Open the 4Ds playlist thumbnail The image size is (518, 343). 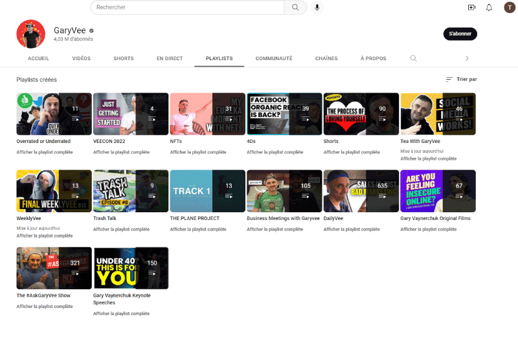point(284,114)
